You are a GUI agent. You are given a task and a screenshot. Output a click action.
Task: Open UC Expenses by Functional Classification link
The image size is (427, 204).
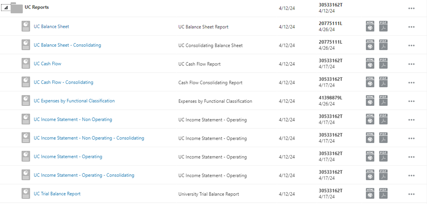tap(74, 101)
